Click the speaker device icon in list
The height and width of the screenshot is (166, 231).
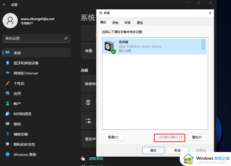110,47
